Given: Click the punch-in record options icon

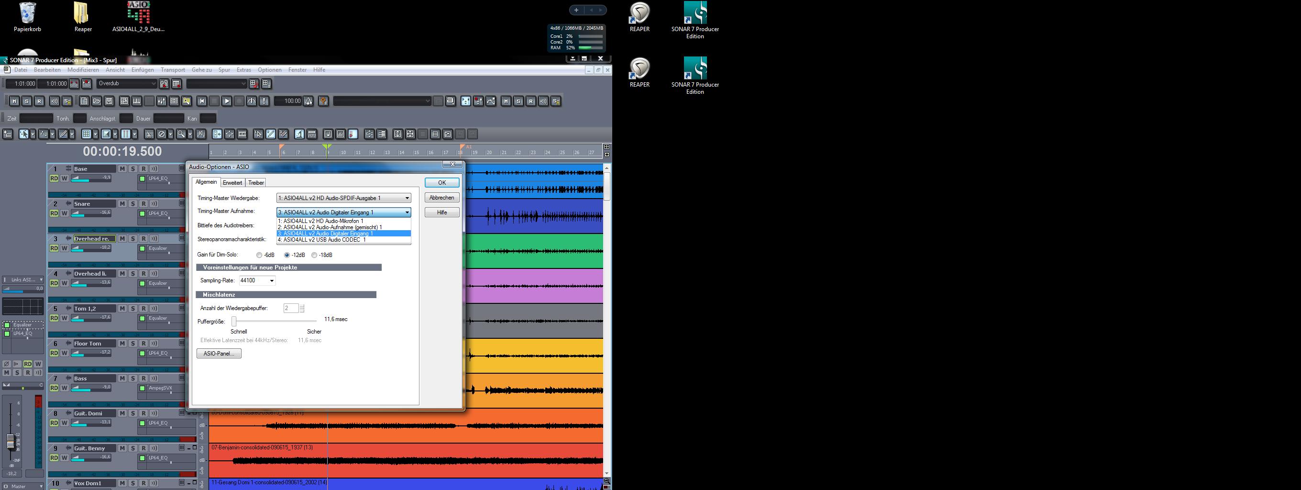Looking at the screenshot, I should [x=87, y=83].
